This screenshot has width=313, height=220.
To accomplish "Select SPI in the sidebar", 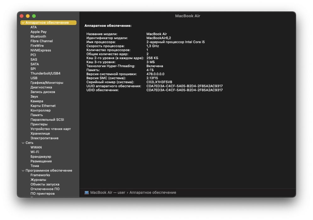I will coord(33,69).
